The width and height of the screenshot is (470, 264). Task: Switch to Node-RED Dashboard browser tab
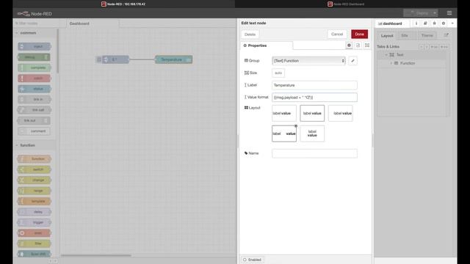coord(346,4)
